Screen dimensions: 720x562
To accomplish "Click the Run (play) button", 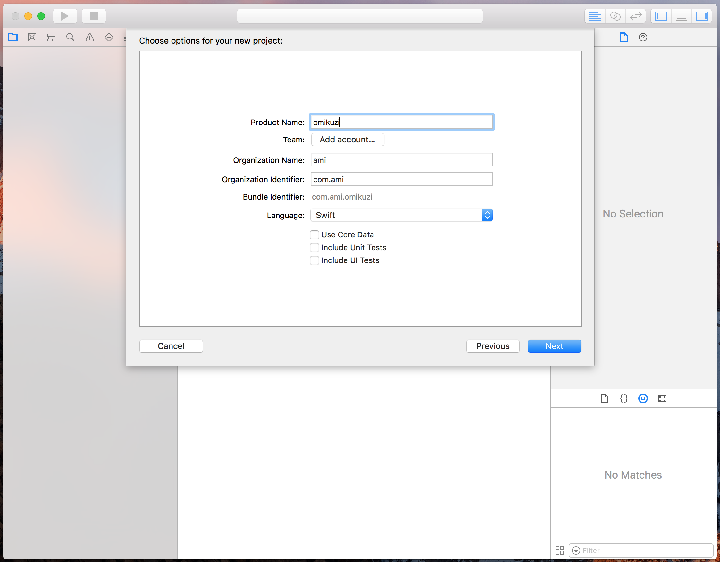I will coord(65,16).
